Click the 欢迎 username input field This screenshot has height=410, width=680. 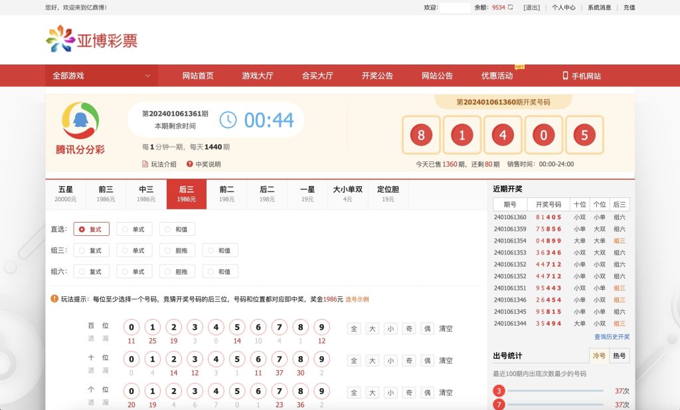(455, 7)
